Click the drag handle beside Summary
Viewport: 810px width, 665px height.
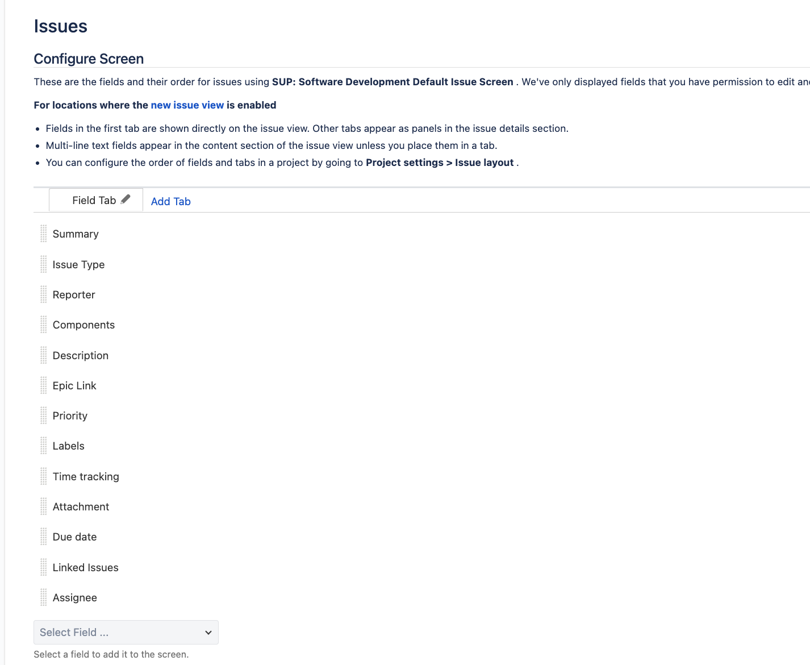point(44,234)
